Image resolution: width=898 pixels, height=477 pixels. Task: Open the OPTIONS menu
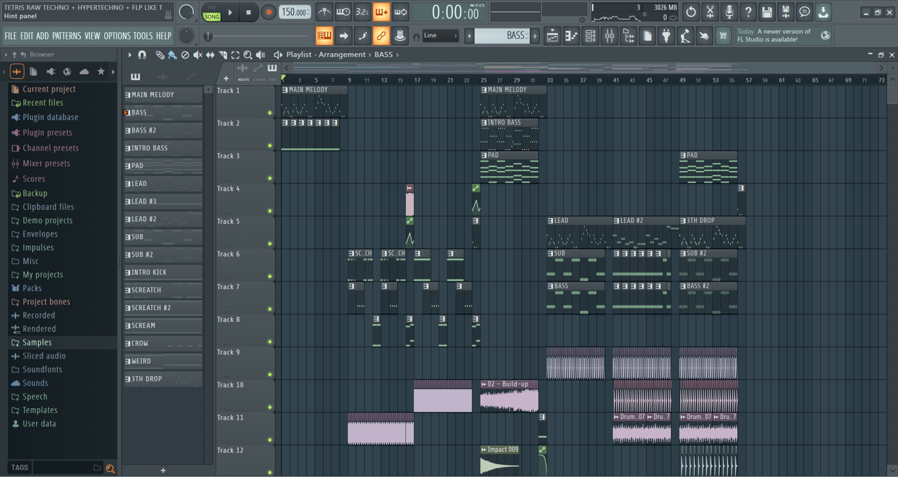coord(117,36)
